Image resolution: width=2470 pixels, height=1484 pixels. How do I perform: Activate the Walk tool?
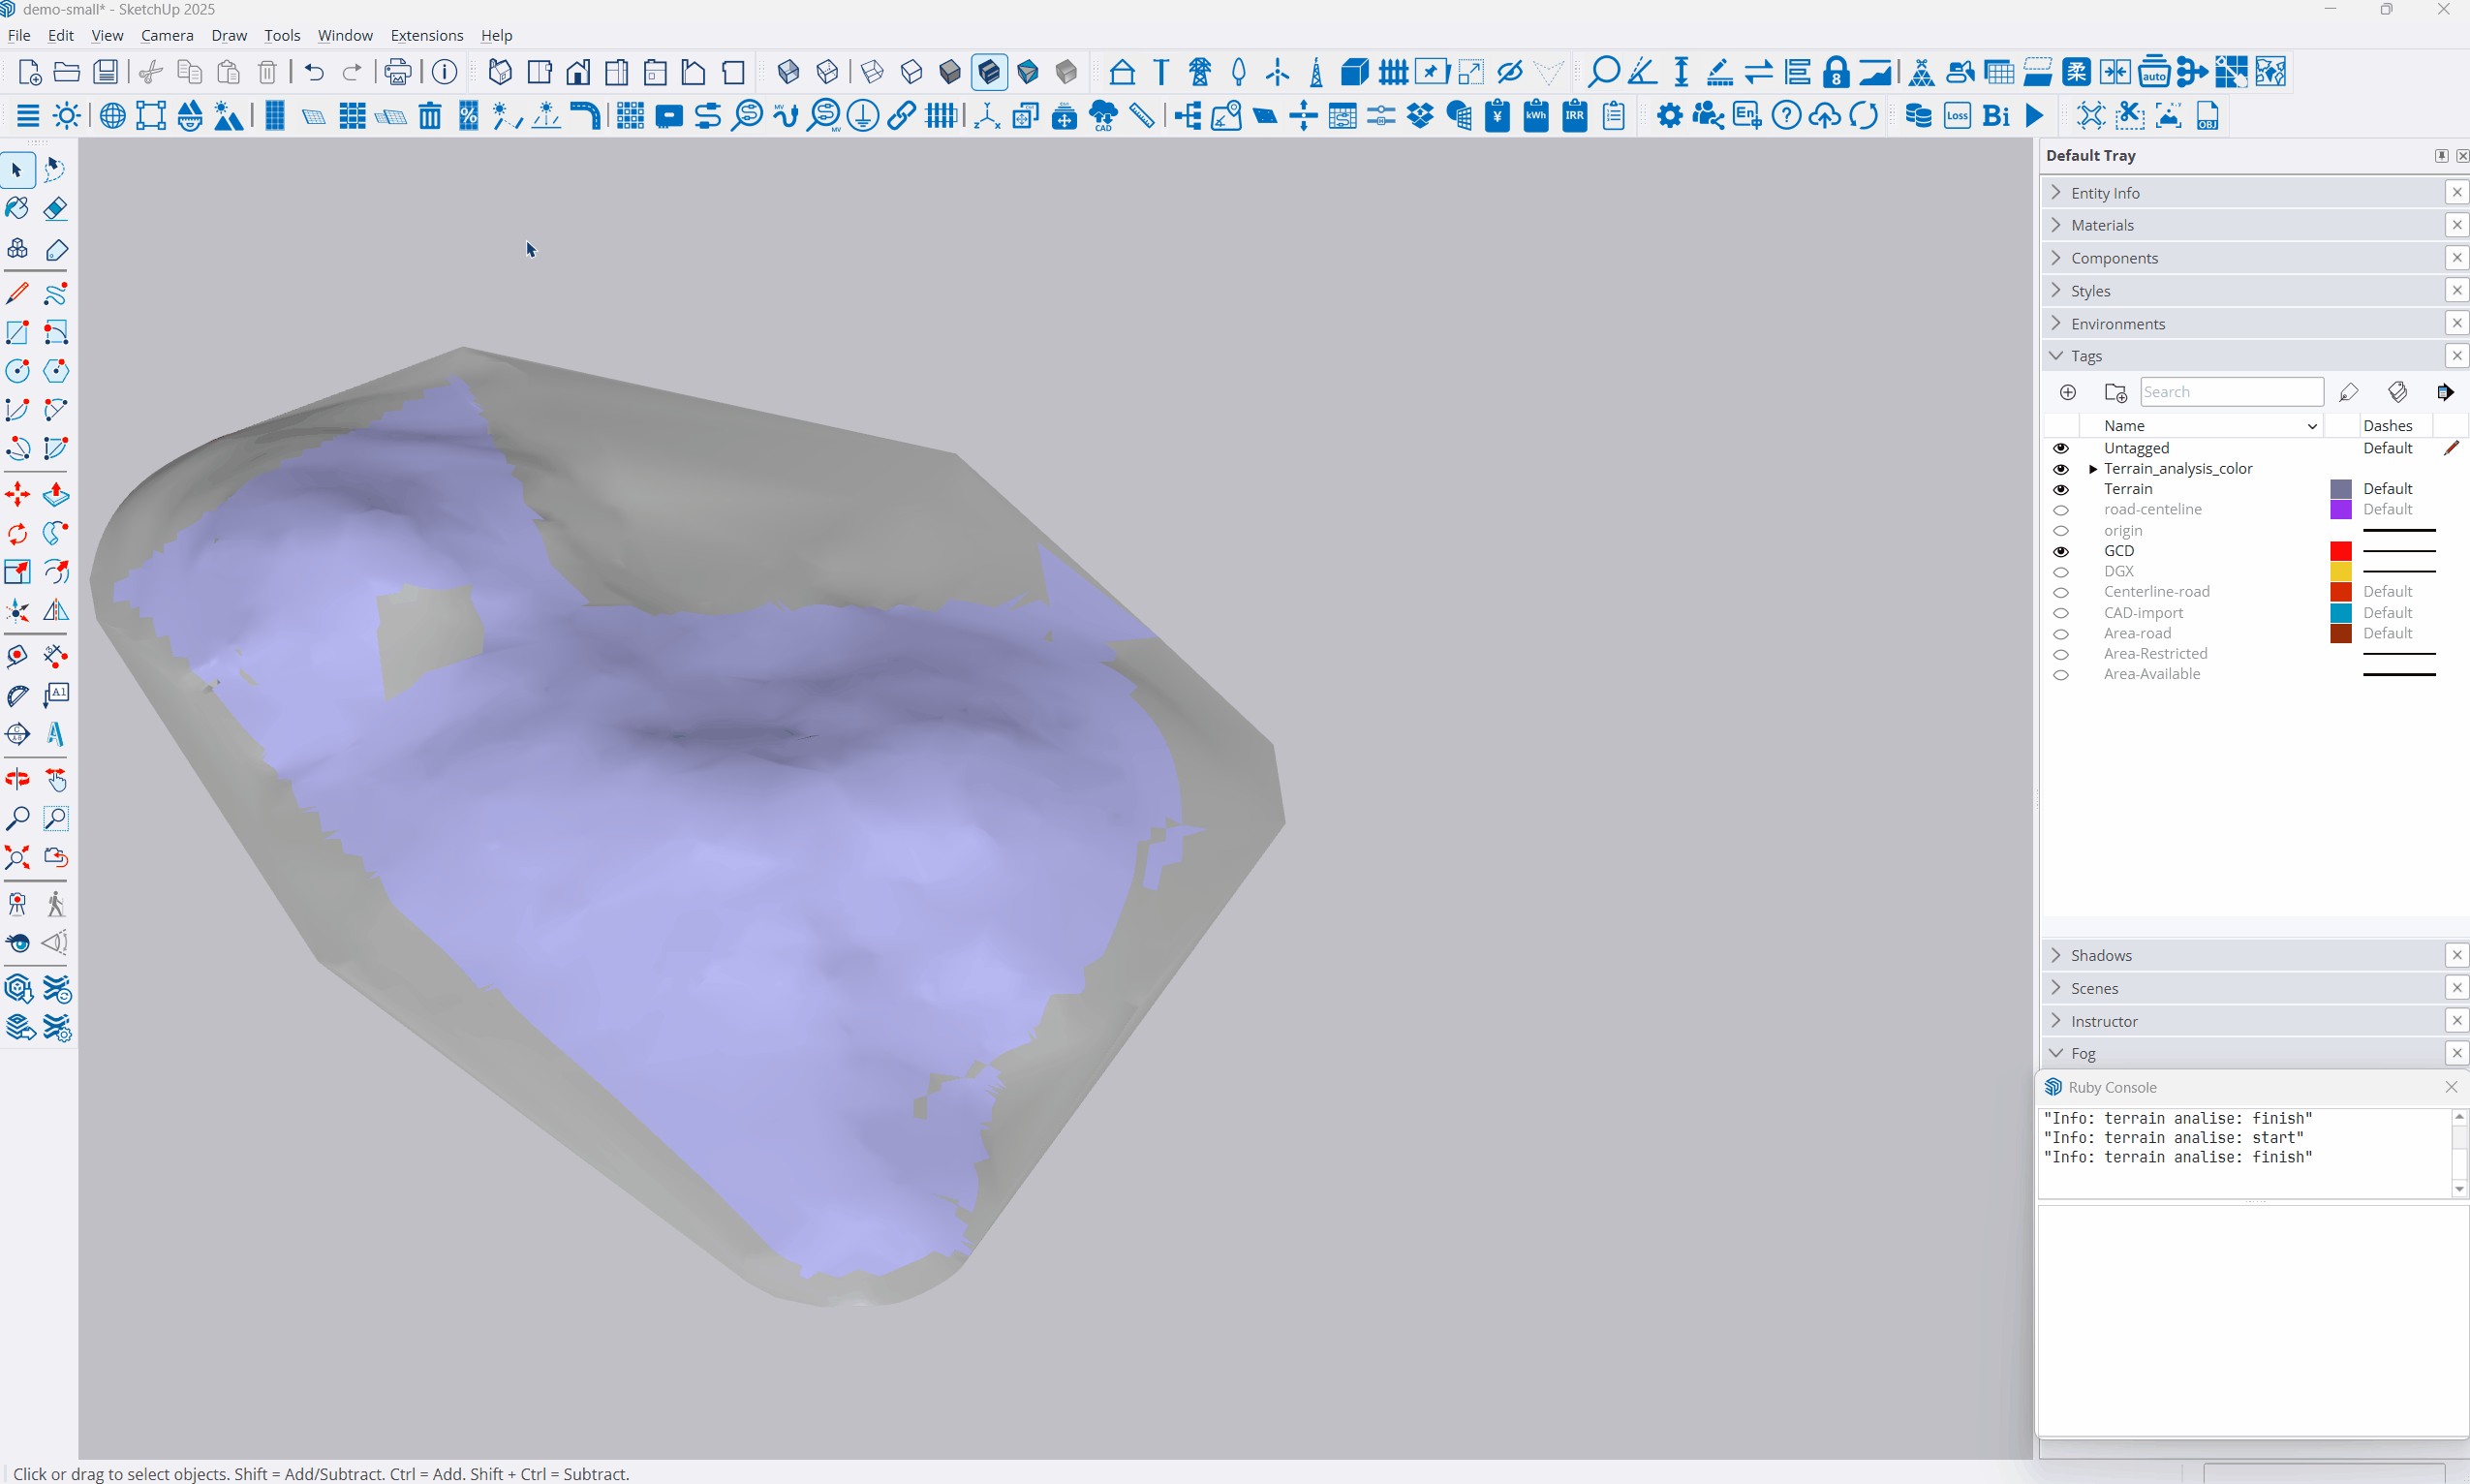pyautogui.click(x=56, y=905)
